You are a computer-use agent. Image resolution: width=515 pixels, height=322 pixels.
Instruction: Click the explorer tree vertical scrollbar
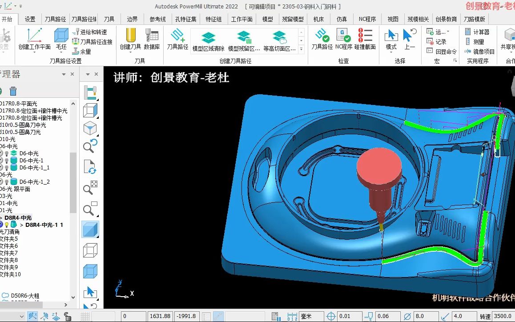pyautogui.click(x=73, y=183)
